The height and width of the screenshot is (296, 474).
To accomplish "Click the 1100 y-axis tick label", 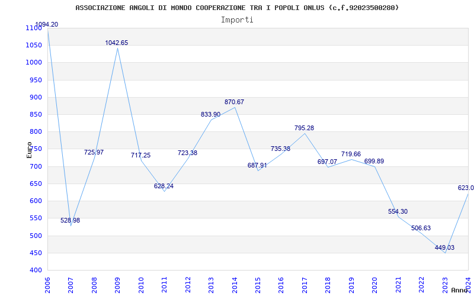I will [x=34, y=28].
